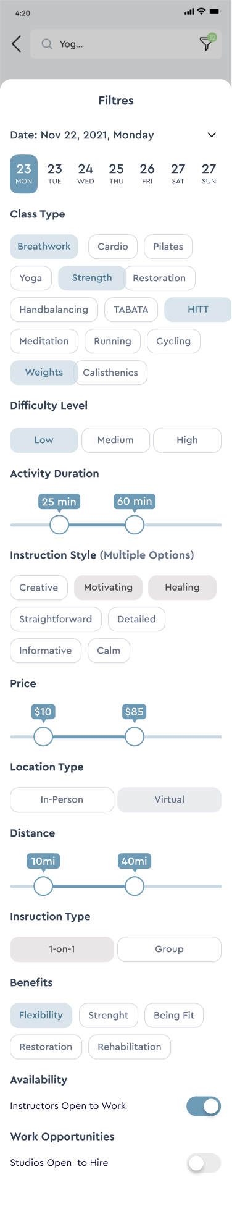Enable Studios Open to Hire switch

tap(204, 1163)
